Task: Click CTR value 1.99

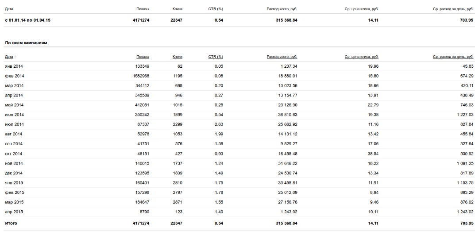Action: point(219,134)
